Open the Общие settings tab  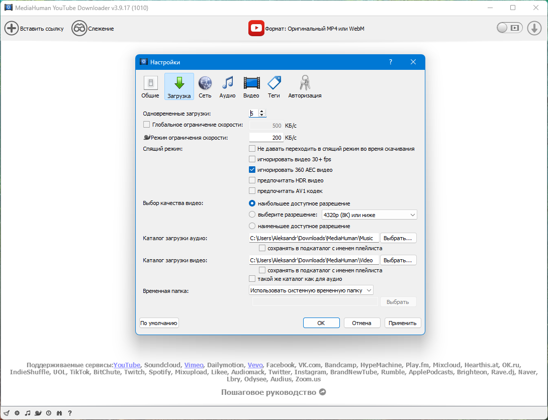click(x=150, y=86)
